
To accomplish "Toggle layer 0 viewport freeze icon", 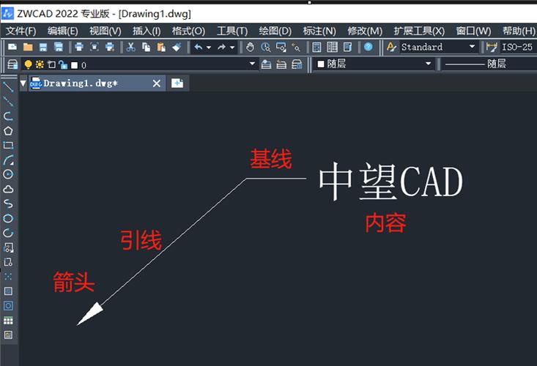I will pyautogui.click(x=51, y=64).
